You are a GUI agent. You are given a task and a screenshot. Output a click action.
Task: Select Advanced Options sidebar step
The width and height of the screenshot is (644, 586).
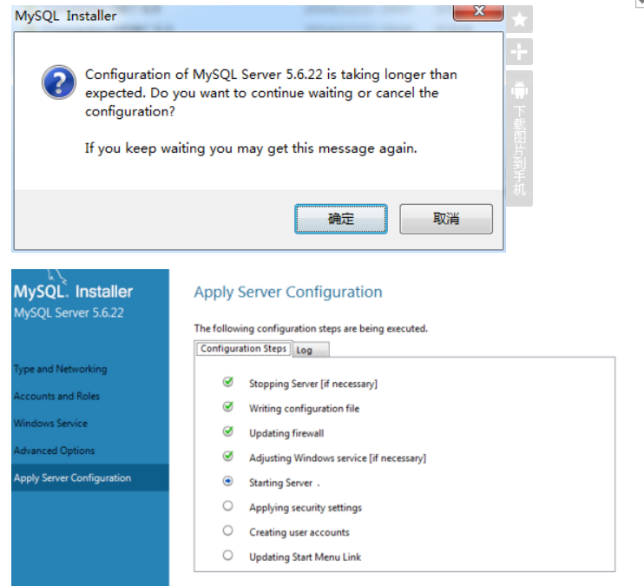[54, 451]
